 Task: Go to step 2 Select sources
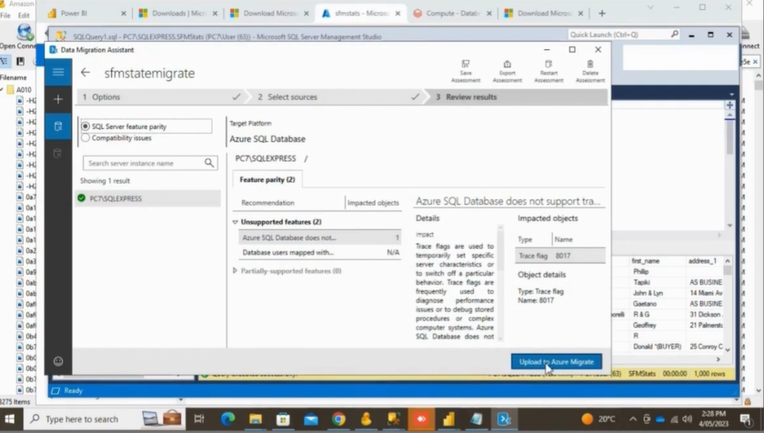coord(337,97)
